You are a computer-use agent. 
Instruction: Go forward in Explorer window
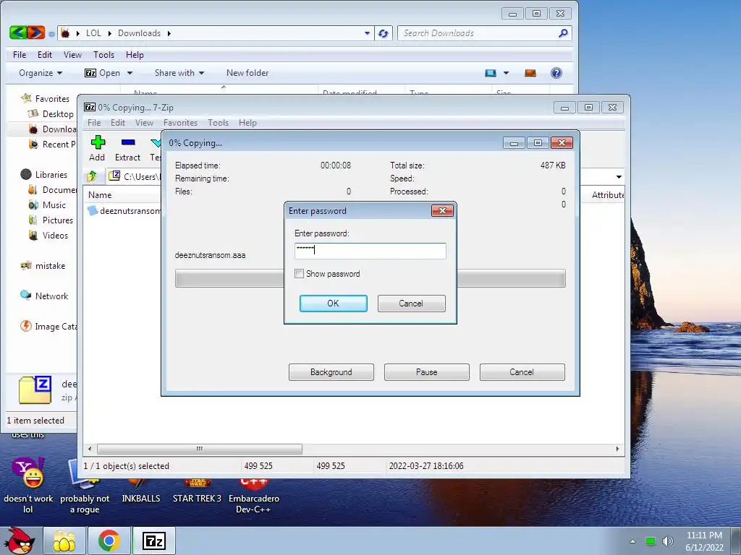point(36,33)
